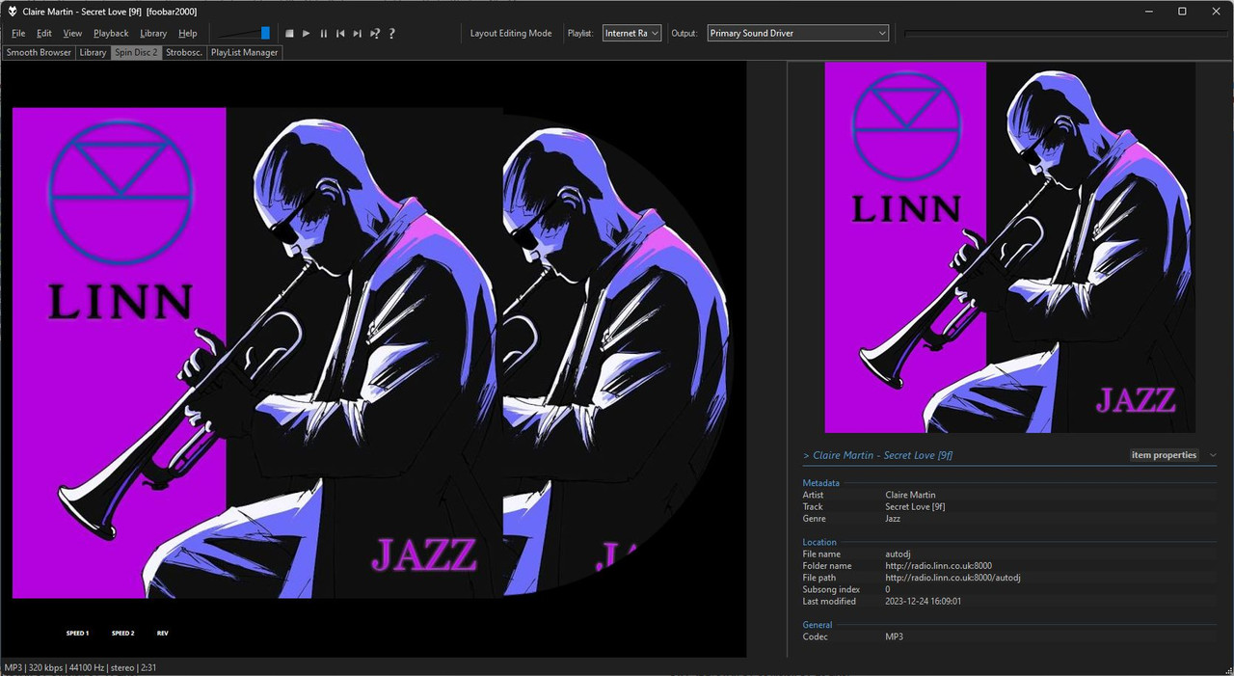
Task: Open the Playback menu
Action: (111, 33)
